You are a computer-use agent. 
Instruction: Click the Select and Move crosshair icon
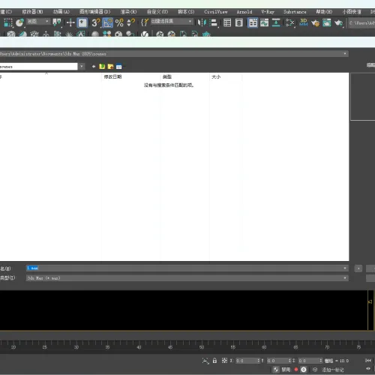[70, 22]
